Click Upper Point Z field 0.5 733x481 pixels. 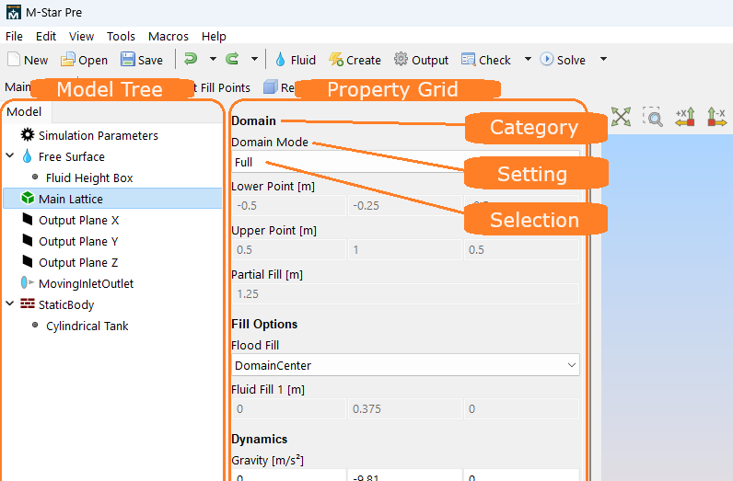[x=521, y=250]
